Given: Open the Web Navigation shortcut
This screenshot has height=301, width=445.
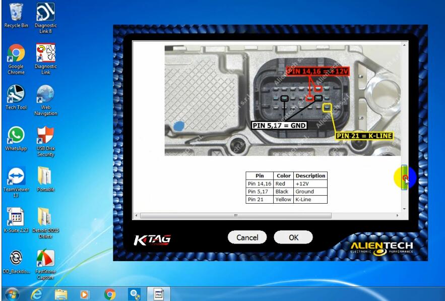Looking at the screenshot, I should click(x=46, y=93).
